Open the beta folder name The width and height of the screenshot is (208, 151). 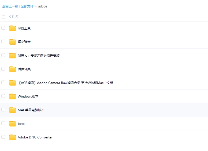click(21, 124)
